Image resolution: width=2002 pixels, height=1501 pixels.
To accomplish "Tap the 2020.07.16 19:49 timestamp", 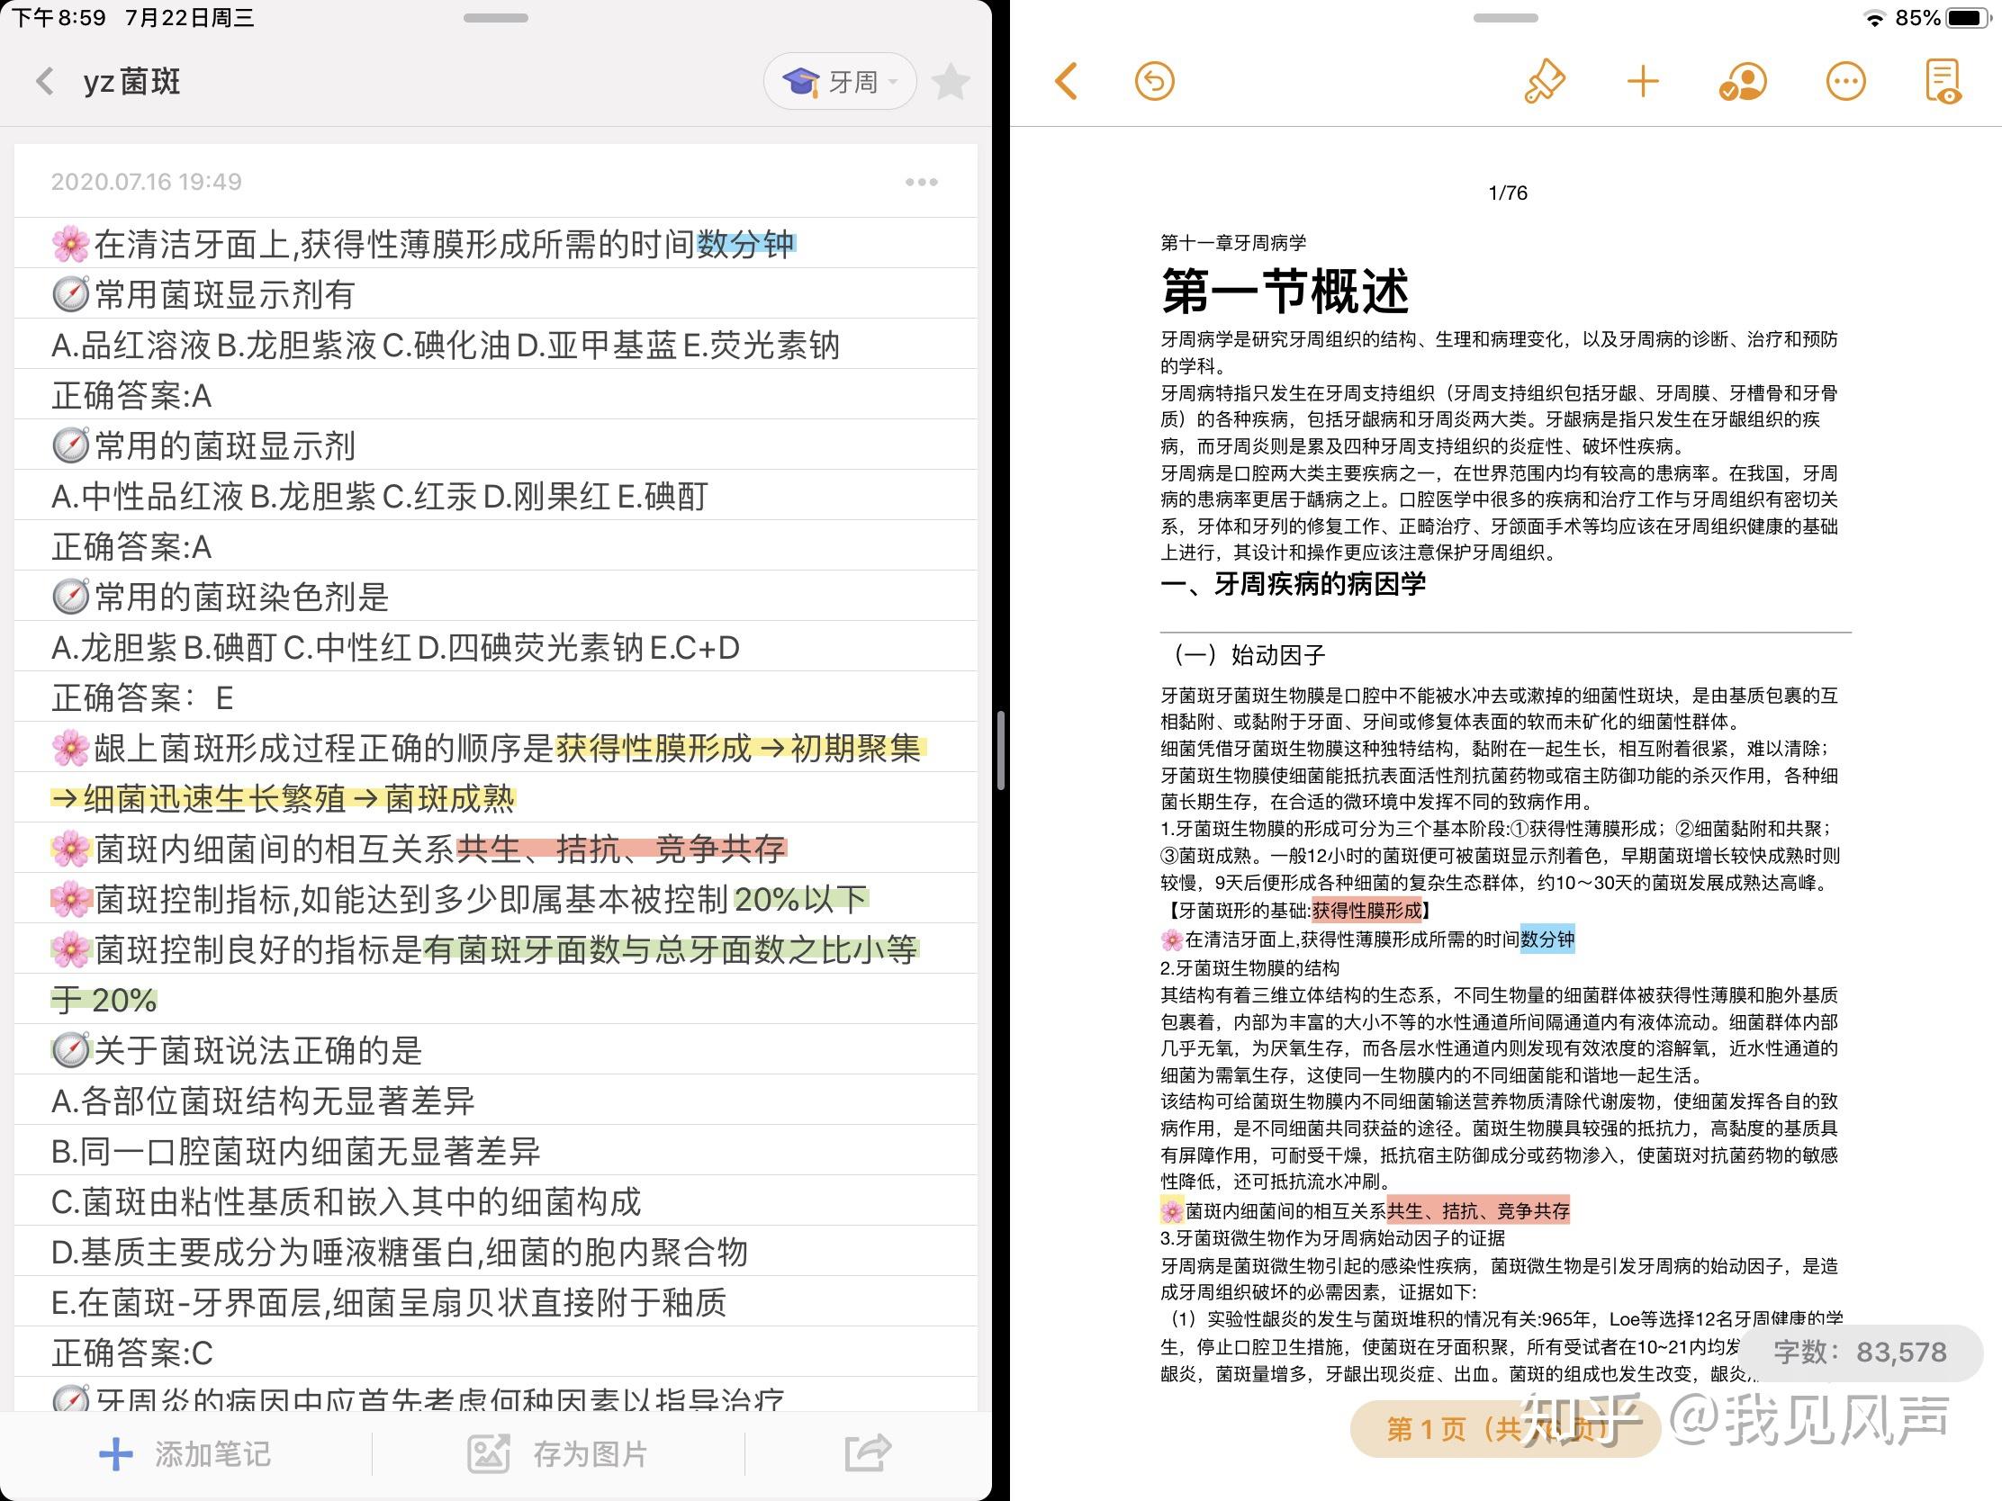I will pos(147,182).
